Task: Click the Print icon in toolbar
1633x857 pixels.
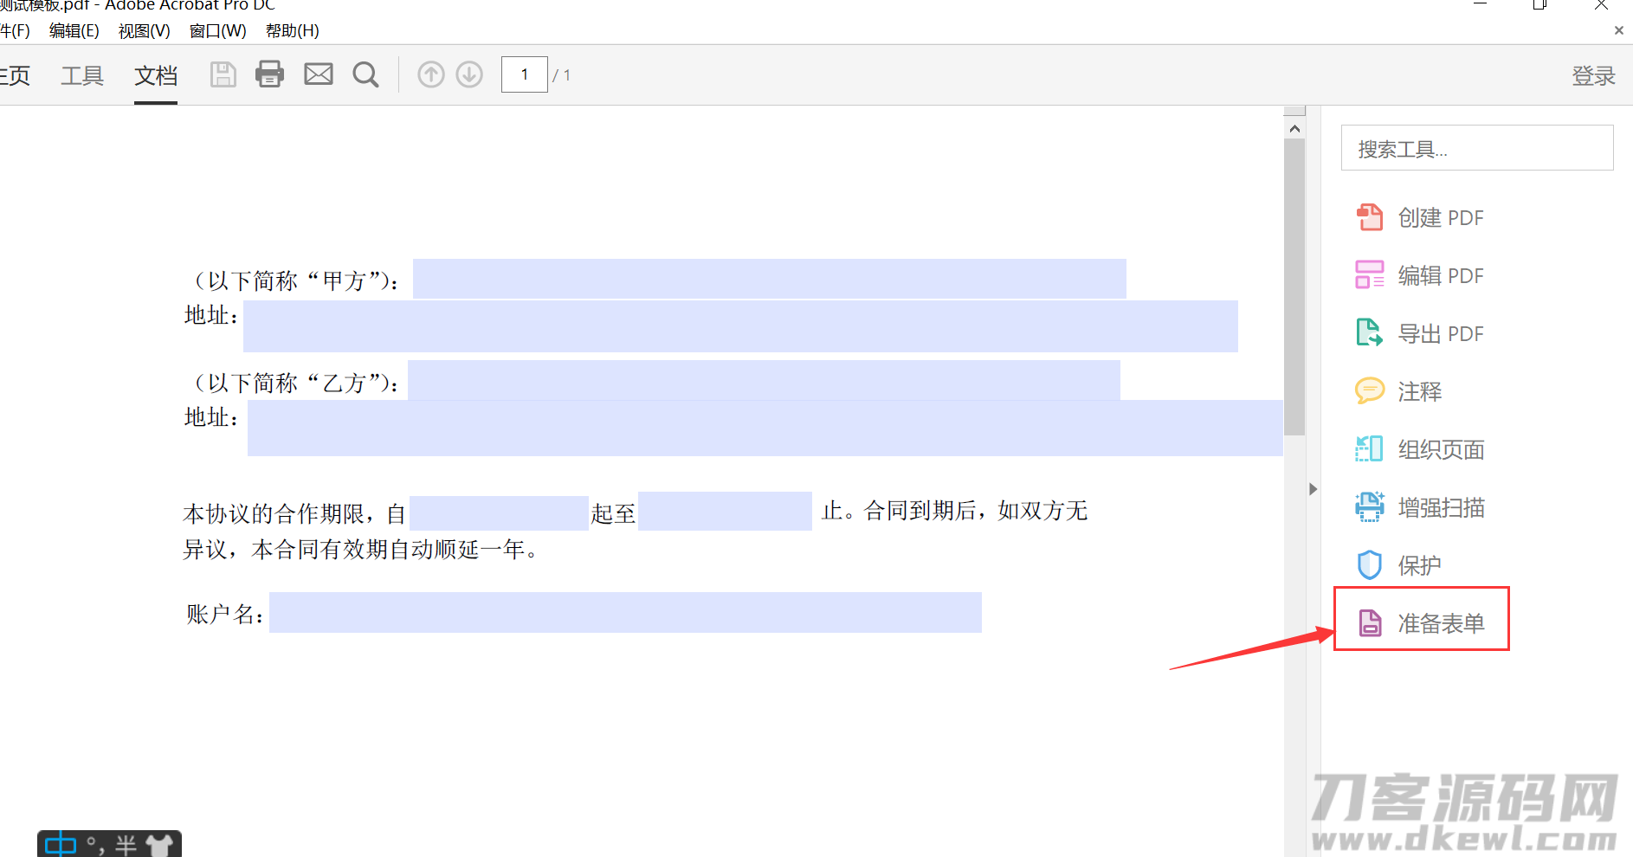Action: click(269, 74)
